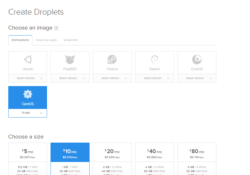Select the $20/mo size plan
Screen dimensions: 250x175
tap(112, 154)
